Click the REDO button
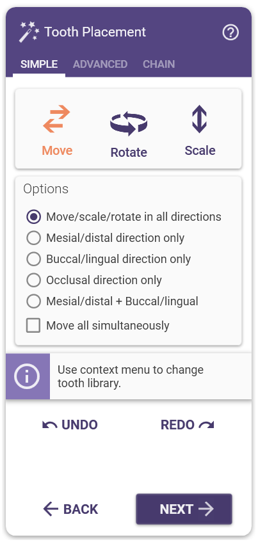The height and width of the screenshot is (542, 258). [x=188, y=425]
